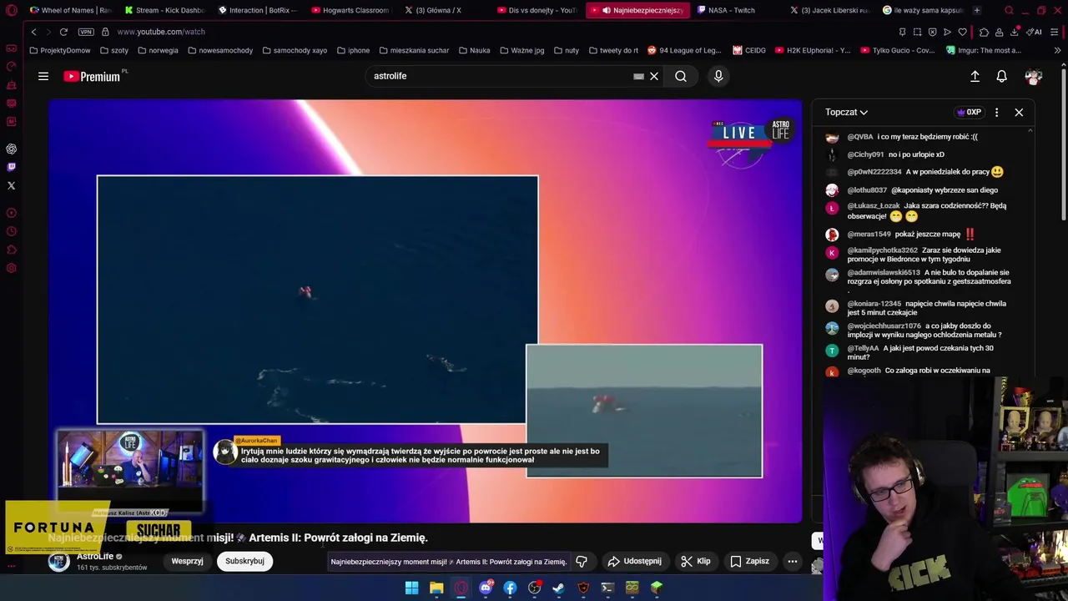Go back with the browser back arrow
1068x601 pixels.
point(33,32)
